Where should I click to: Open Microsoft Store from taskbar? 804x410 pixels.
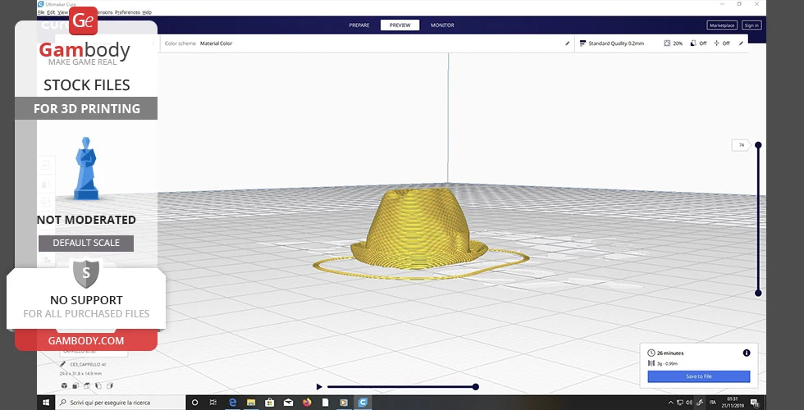tap(270, 403)
